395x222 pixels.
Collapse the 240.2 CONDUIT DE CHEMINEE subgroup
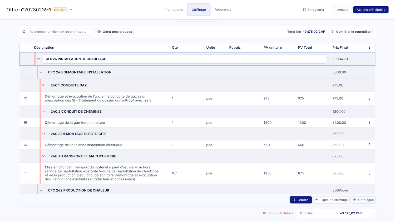point(44,112)
